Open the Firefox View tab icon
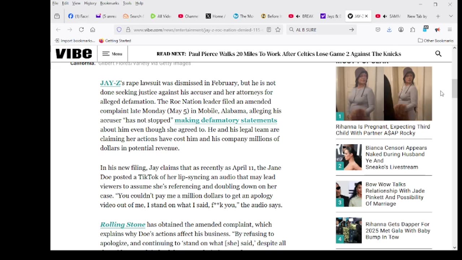The height and width of the screenshot is (260, 462). 57,16
